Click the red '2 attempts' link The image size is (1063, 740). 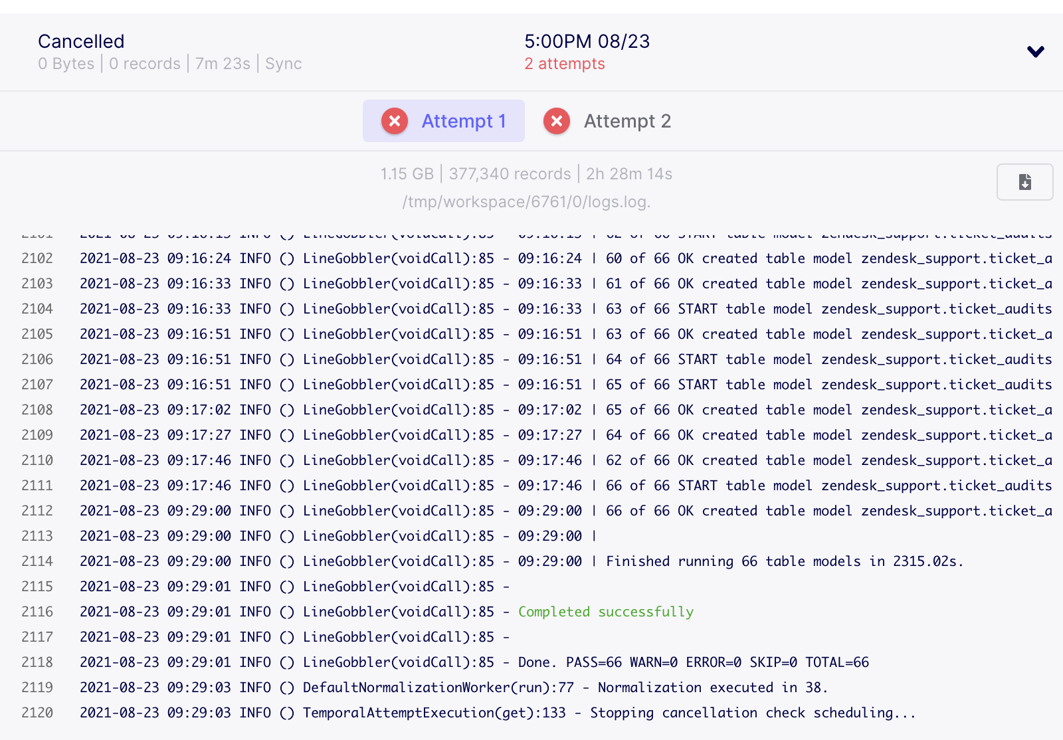565,64
